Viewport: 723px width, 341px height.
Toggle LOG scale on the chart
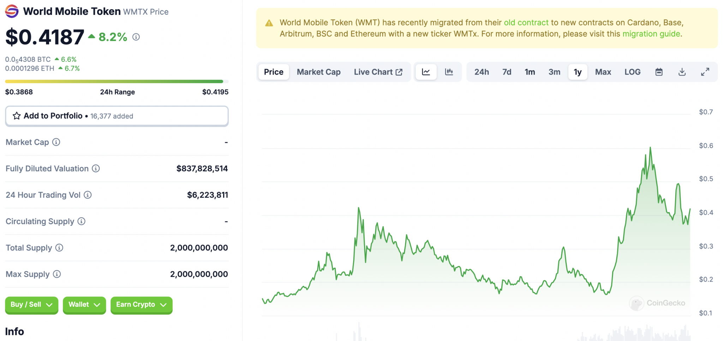632,72
